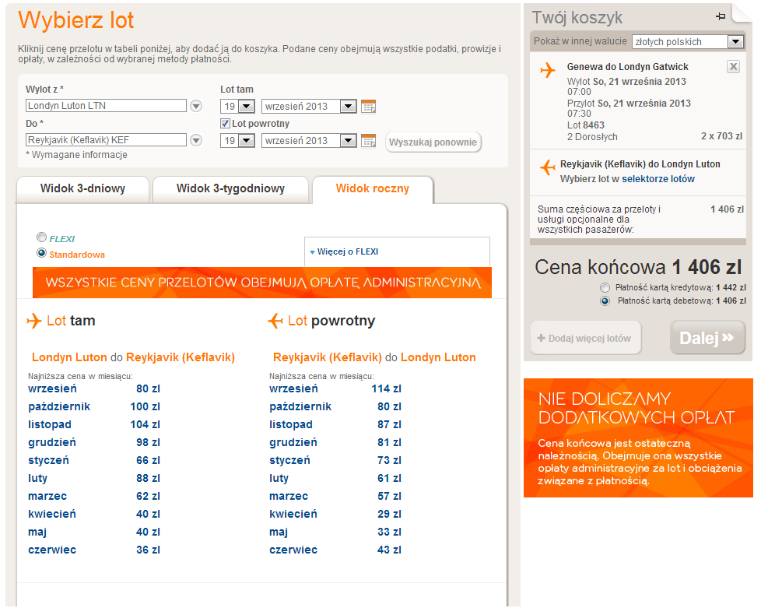Screen dimensions: 761x608
Task: Select the Widok roczny tab
Action: 373,189
